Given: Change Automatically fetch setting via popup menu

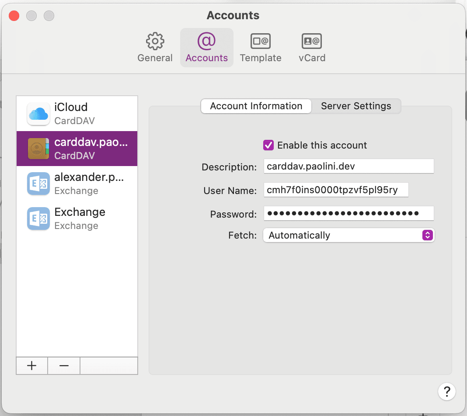Looking at the screenshot, I should coord(349,235).
